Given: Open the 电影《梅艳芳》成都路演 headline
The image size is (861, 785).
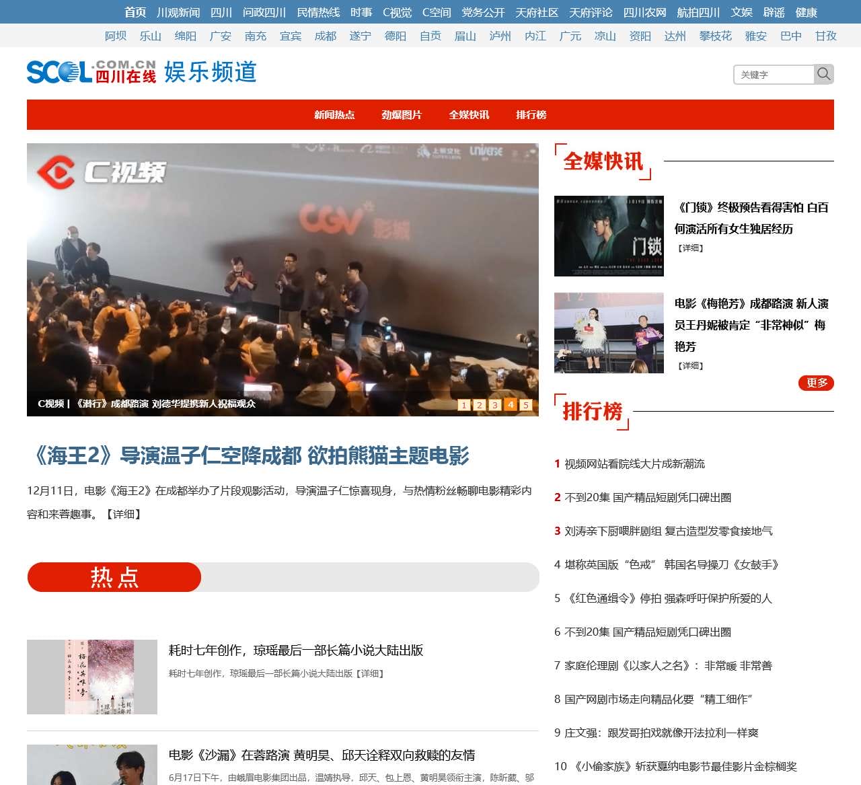Looking at the screenshot, I should [751, 325].
